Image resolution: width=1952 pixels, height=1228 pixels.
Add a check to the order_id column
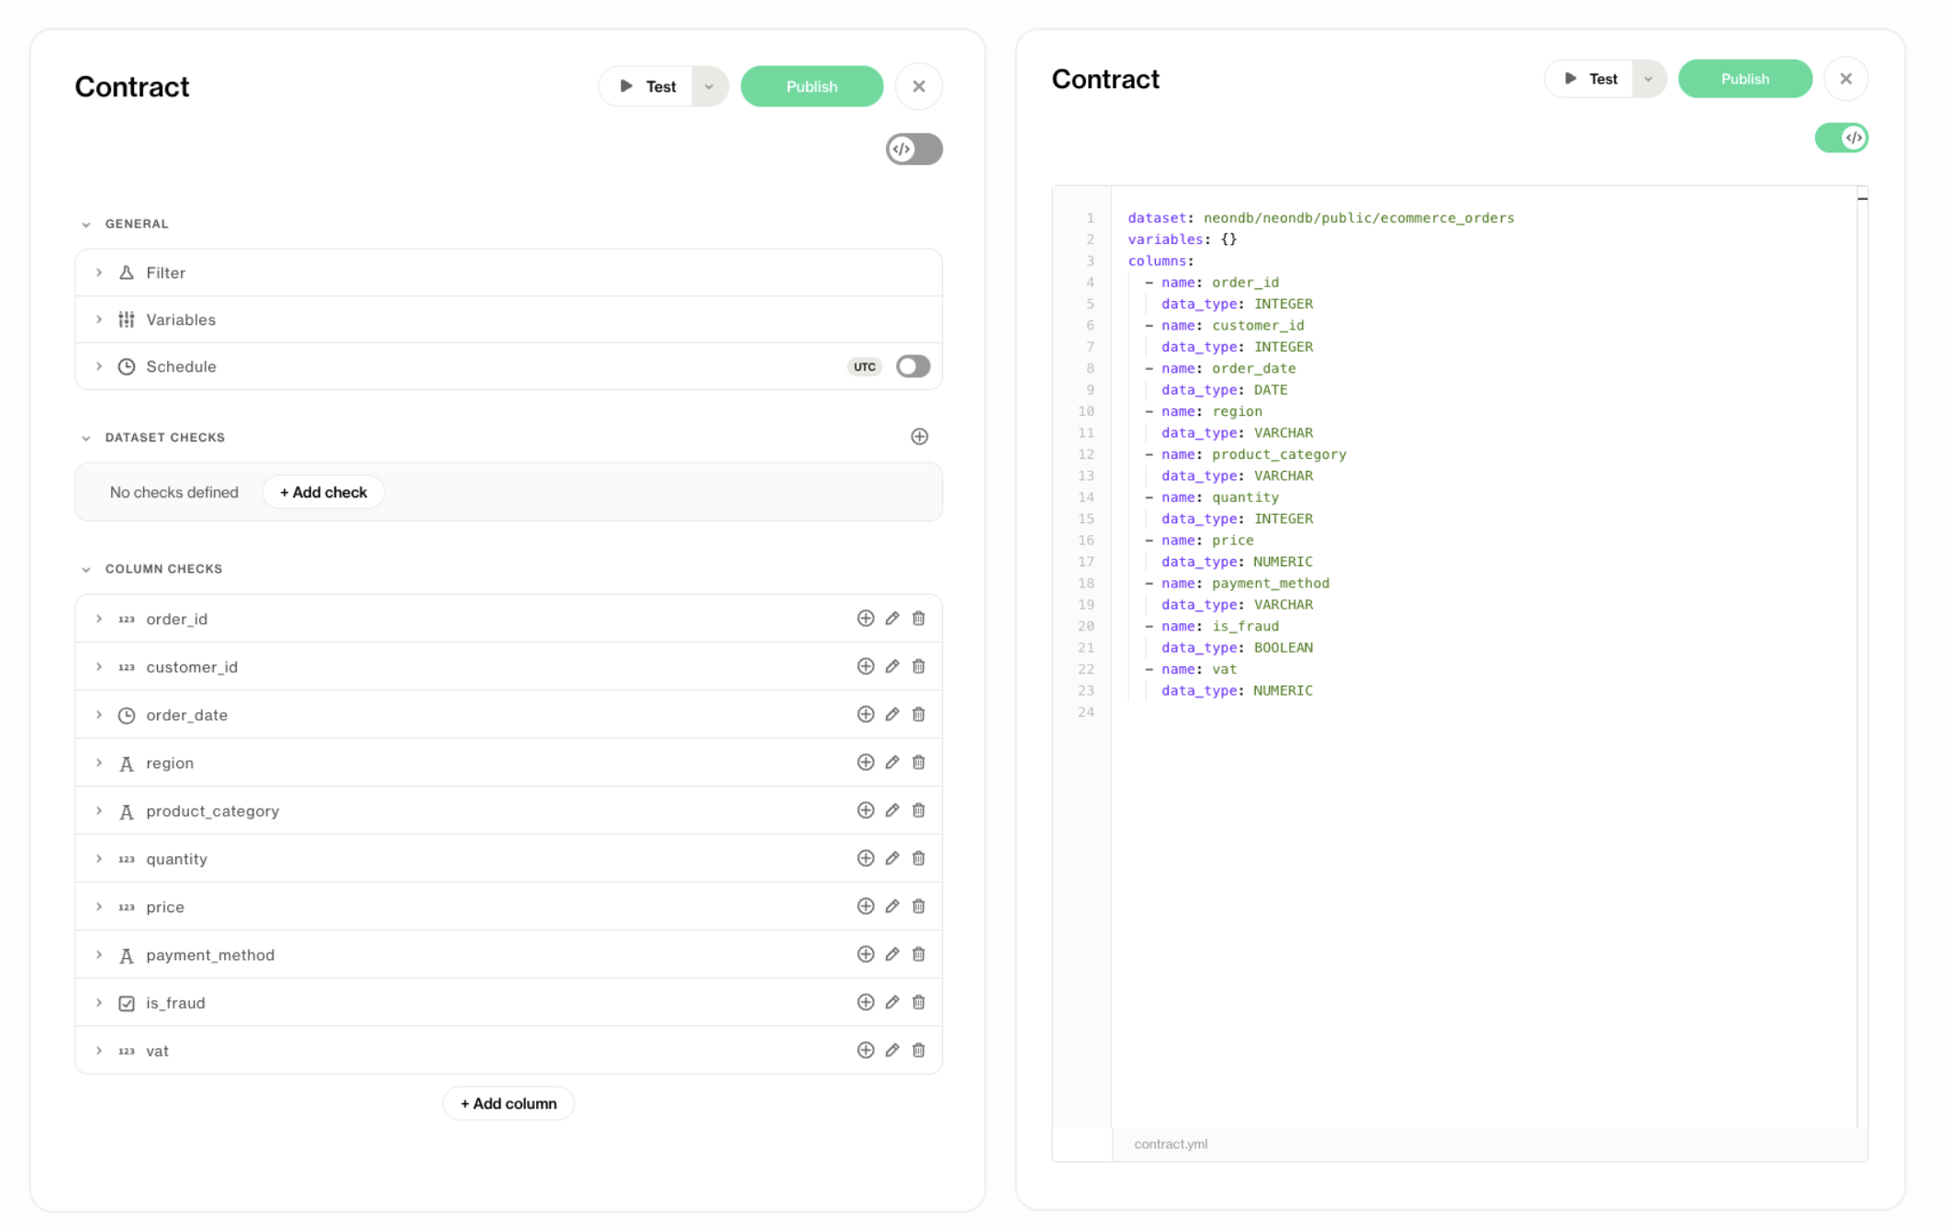865,619
